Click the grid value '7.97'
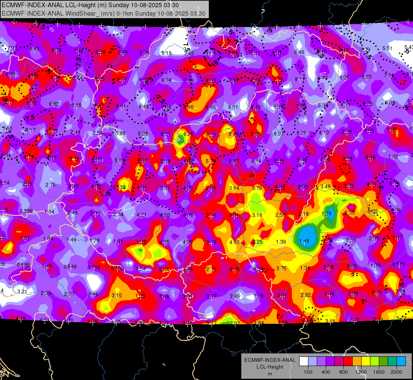413x380 pixels. tap(12, 48)
